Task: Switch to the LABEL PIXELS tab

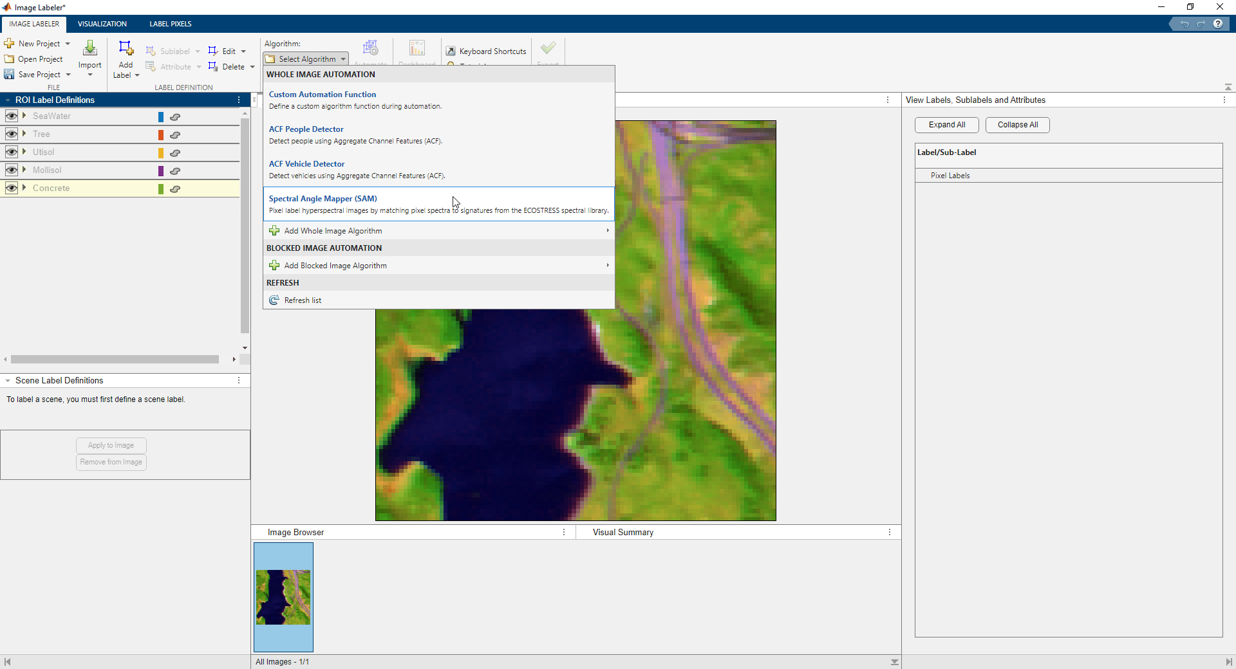Action: [170, 24]
